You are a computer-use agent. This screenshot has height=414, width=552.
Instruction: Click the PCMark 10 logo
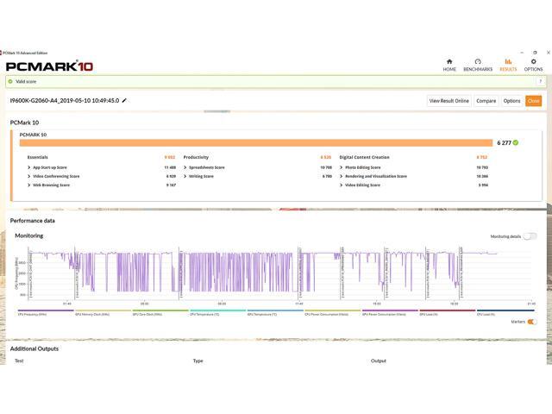[49, 66]
